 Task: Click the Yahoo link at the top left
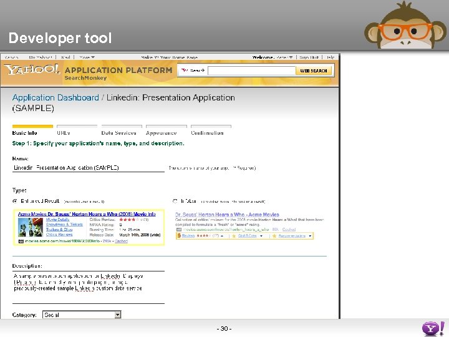(x=11, y=57)
